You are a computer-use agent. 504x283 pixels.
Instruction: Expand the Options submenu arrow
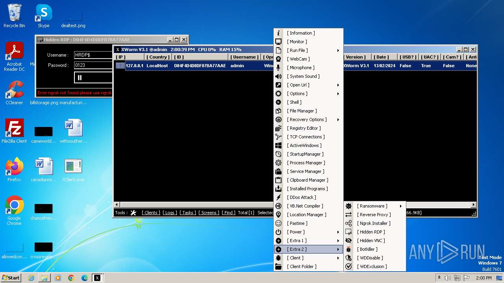click(x=338, y=94)
